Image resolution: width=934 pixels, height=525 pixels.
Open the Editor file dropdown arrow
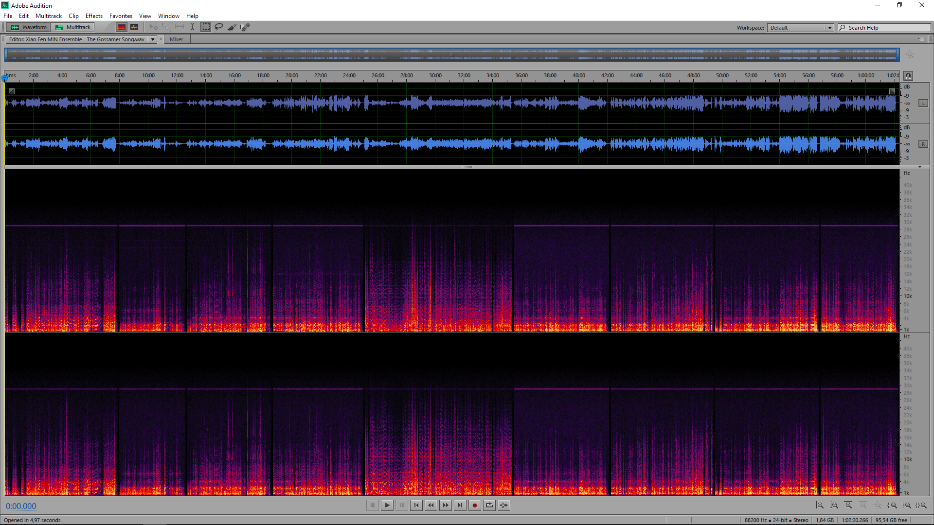(152, 39)
